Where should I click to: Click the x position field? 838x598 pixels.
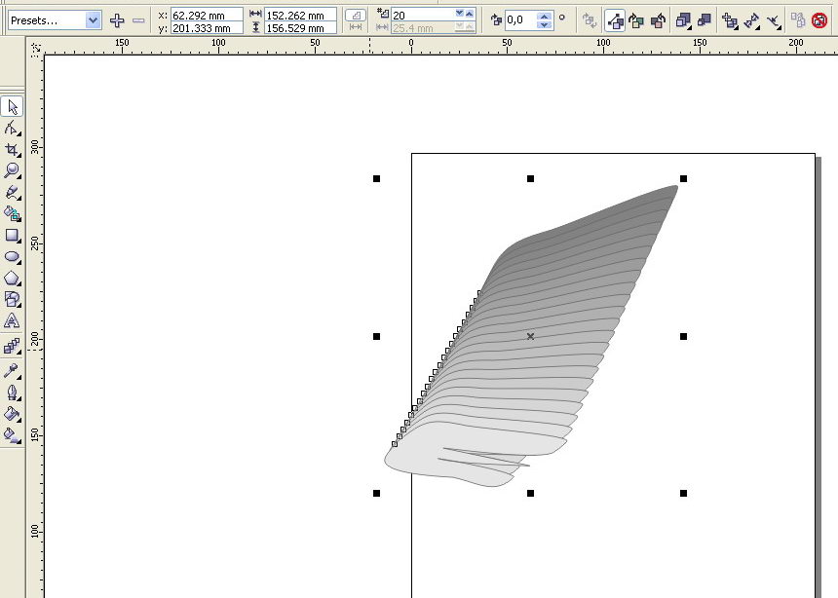pyautogui.click(x=206, y=15)
